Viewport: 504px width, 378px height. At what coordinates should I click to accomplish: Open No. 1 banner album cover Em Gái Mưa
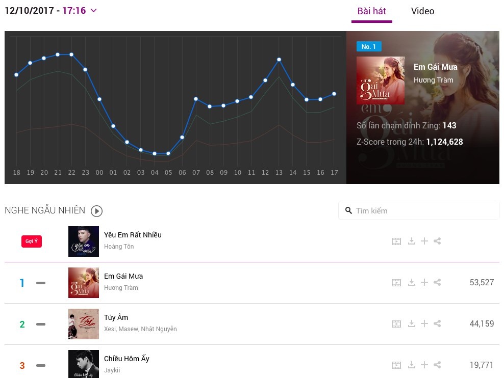(381, 80)
